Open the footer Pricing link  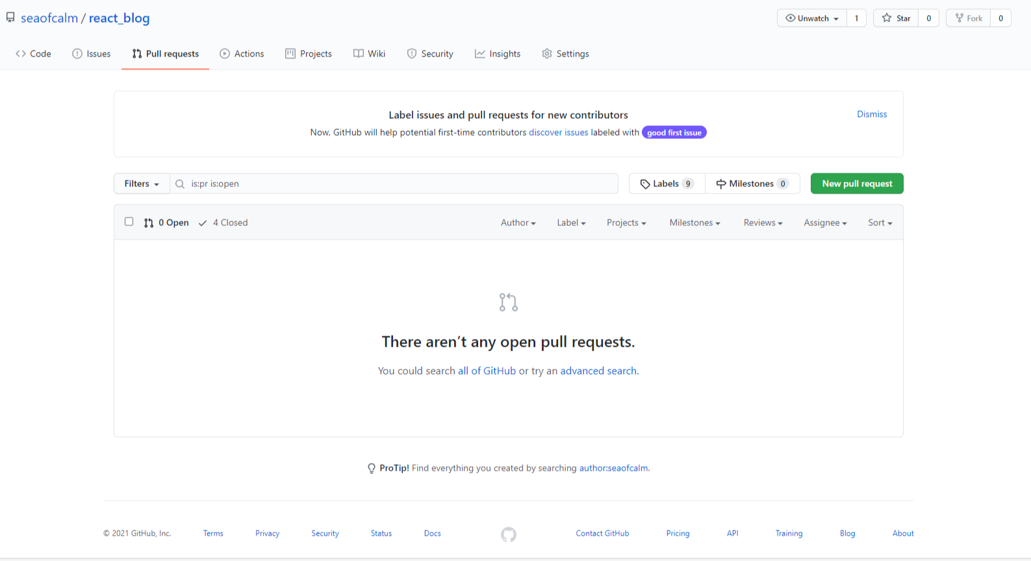(x=678, y=534)
